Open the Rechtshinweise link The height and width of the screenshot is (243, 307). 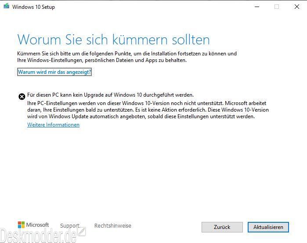113,225
